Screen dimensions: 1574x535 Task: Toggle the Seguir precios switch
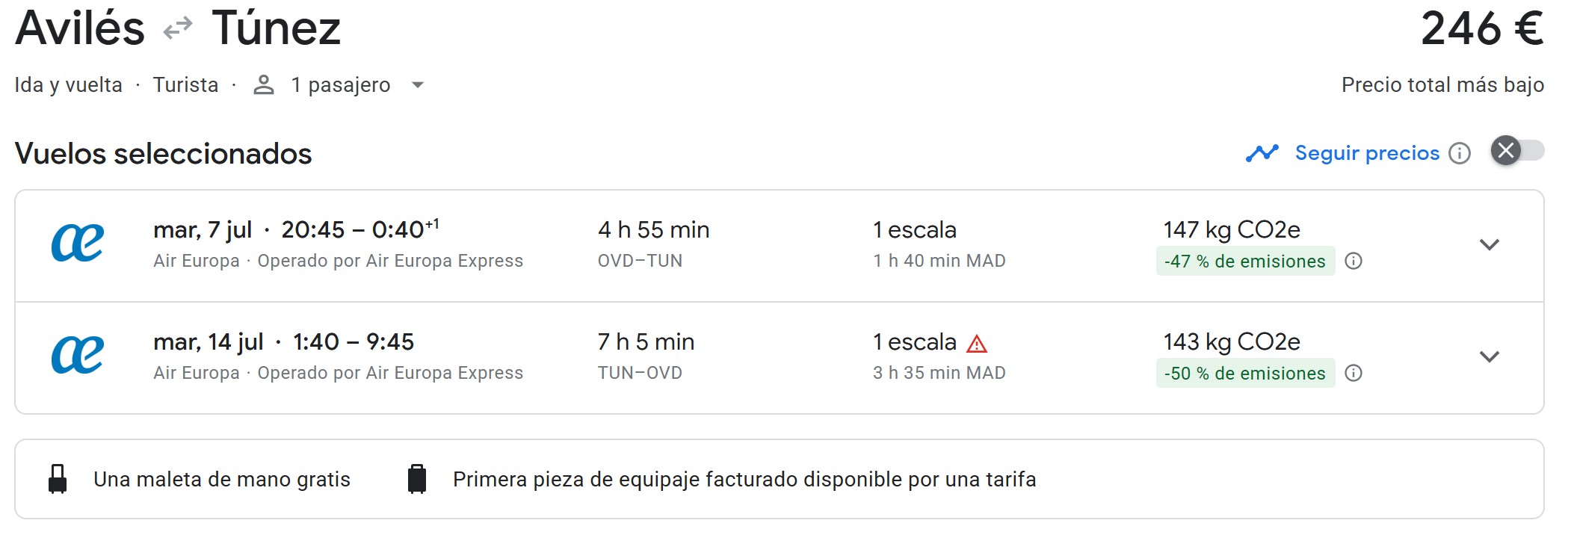(1516, 151)
